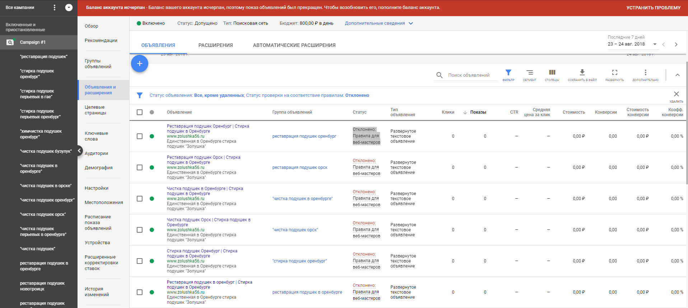Click status dot of Стирка подушек Оренбург ad

tap(152, 261)
